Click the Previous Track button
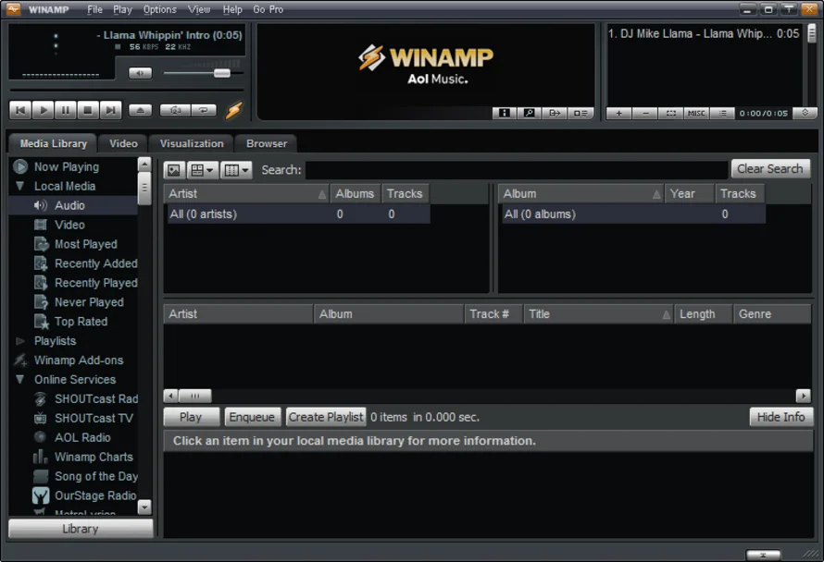824x562 pixels. (x=19, y=110)
